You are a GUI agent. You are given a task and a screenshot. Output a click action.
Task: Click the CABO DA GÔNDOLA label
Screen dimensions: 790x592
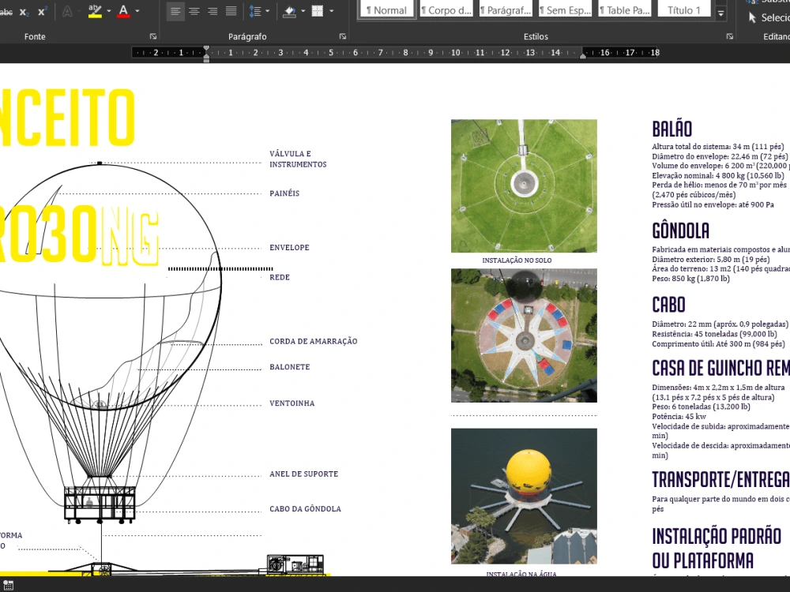[305, 509]
